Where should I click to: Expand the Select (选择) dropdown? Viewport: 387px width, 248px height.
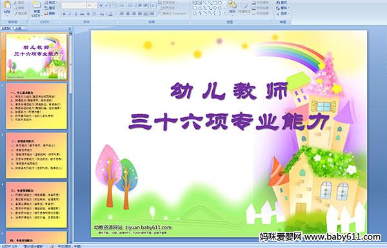283,14
